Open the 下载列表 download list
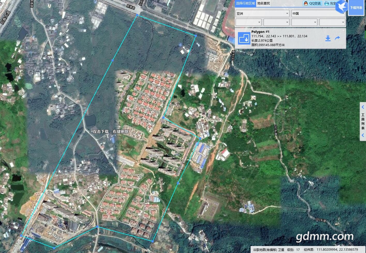The height and width of the screenshot is (253, 366). point(356,8)
